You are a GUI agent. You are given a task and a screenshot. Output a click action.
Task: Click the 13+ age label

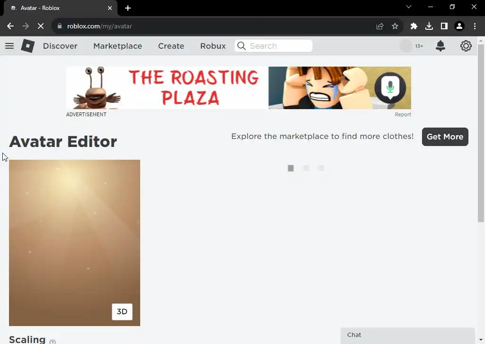click(419, 46)
